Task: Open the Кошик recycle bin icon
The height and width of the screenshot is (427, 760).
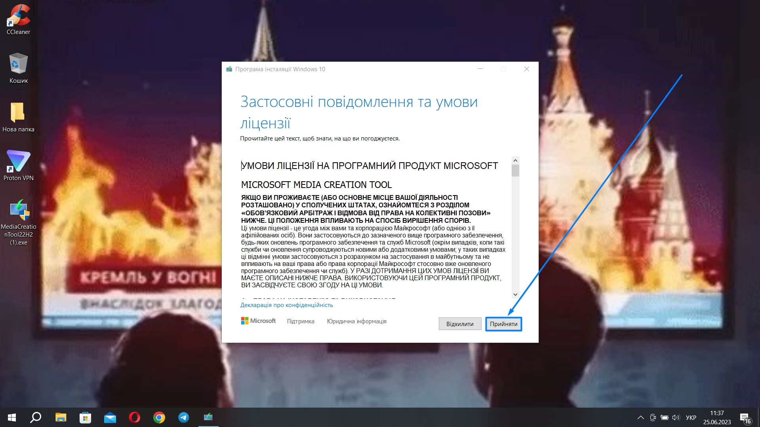Action: click(x=18, y=68)
